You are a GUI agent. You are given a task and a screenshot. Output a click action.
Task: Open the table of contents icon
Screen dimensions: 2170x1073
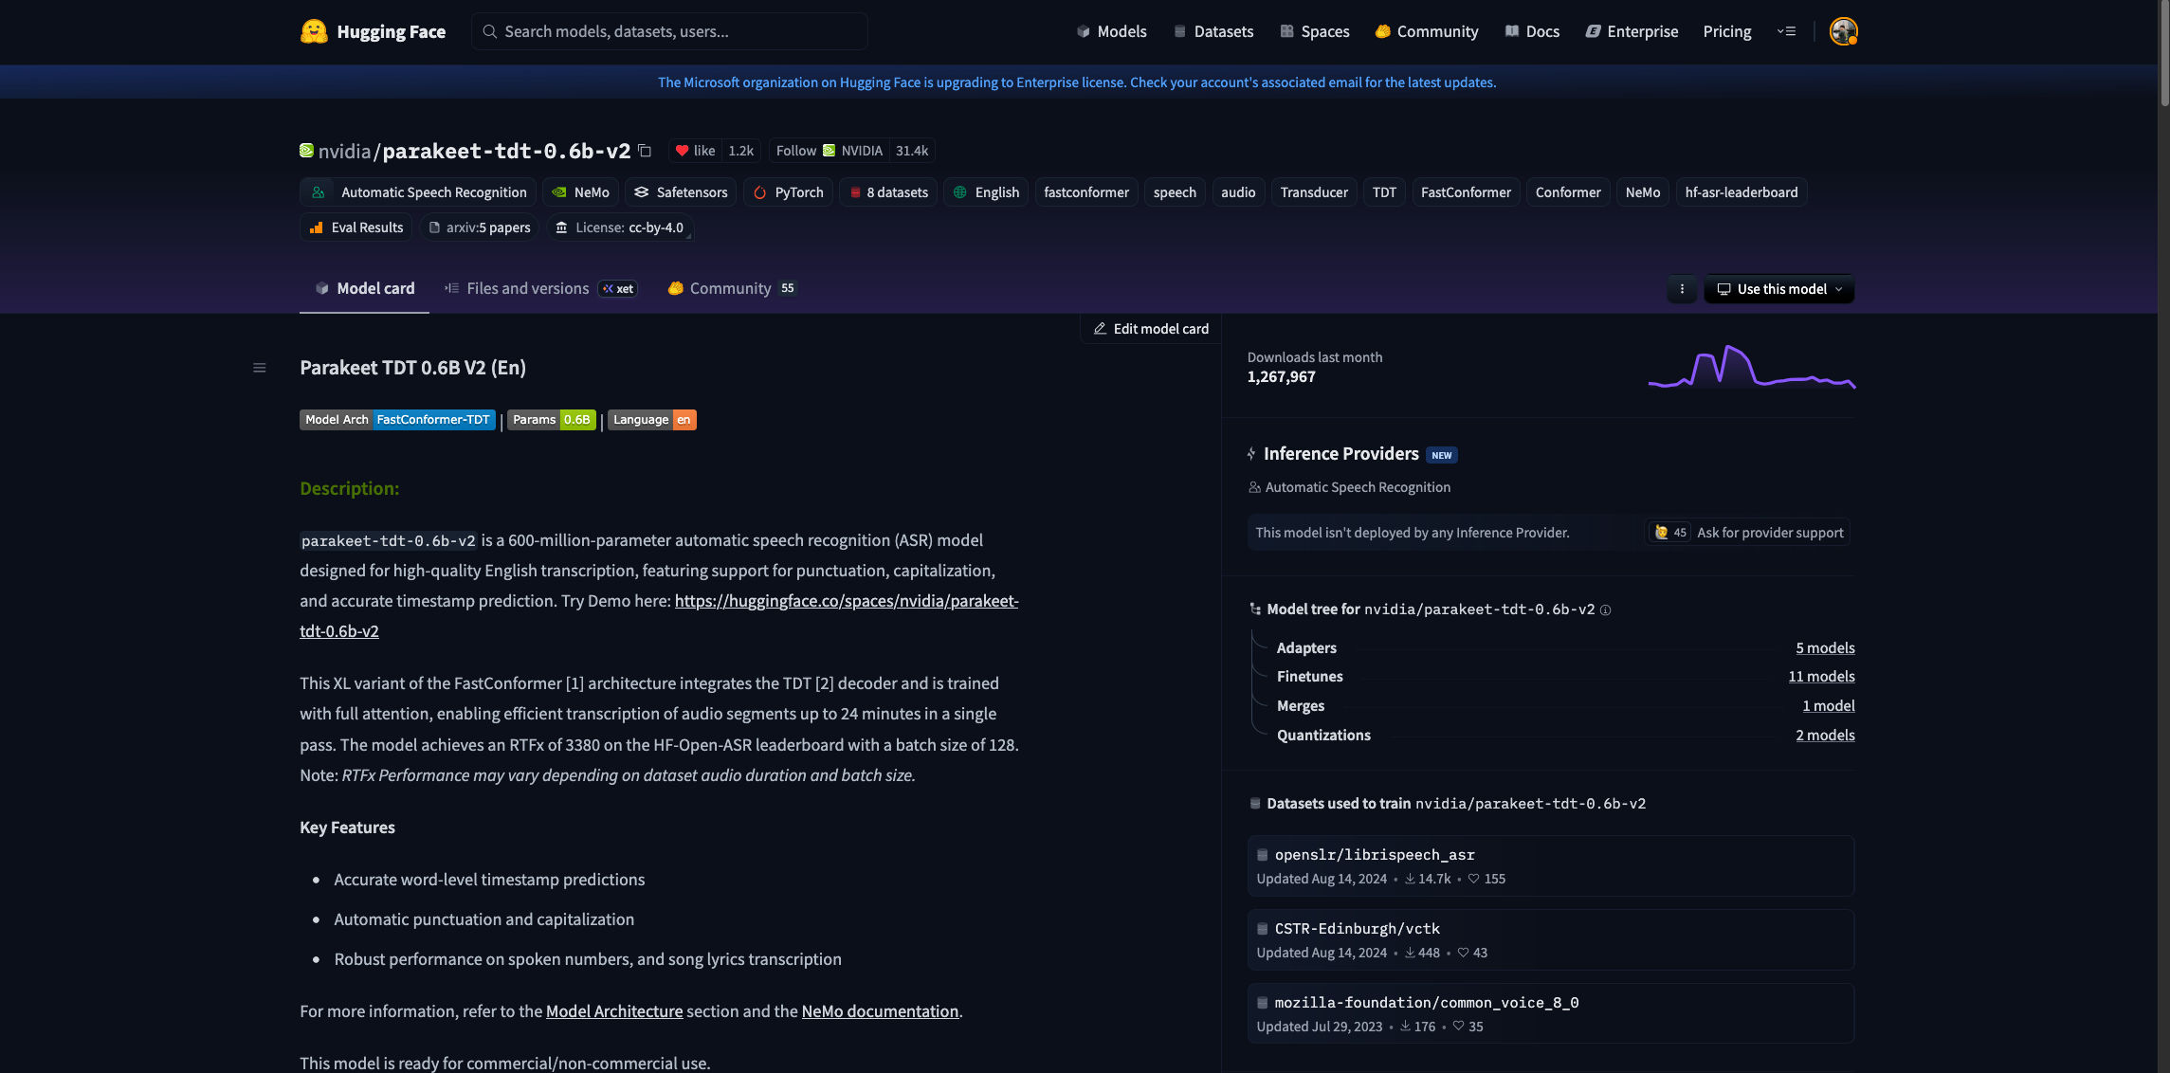(x=259, y=368)
